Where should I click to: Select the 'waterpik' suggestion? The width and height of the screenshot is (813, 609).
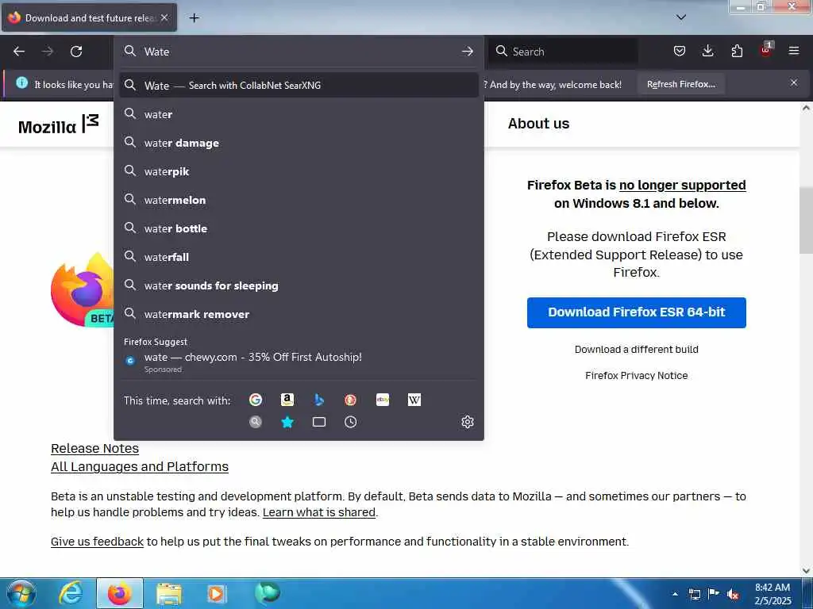pos(299,171)
